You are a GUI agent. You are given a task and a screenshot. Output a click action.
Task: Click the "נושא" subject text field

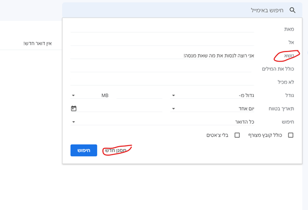162,56
